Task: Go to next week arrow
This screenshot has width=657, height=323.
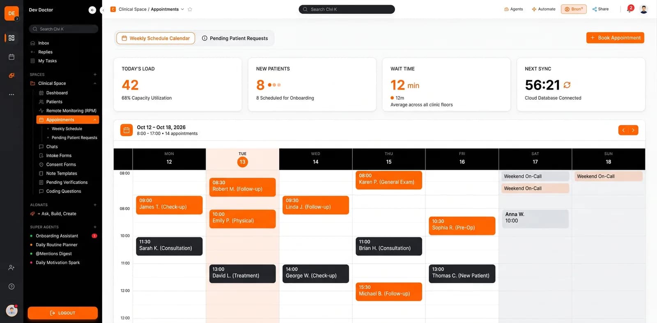Action: pyautogui.click(x=633, y=130)
